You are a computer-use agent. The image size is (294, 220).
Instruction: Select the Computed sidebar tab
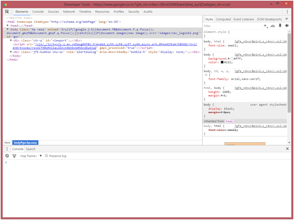(x=223, y=19)
